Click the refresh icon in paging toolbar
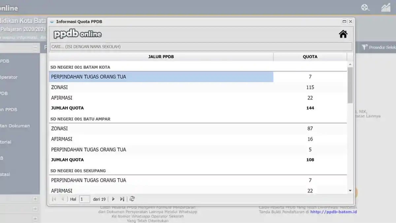Viewport: 396px width, 223px height. point(132,199)
